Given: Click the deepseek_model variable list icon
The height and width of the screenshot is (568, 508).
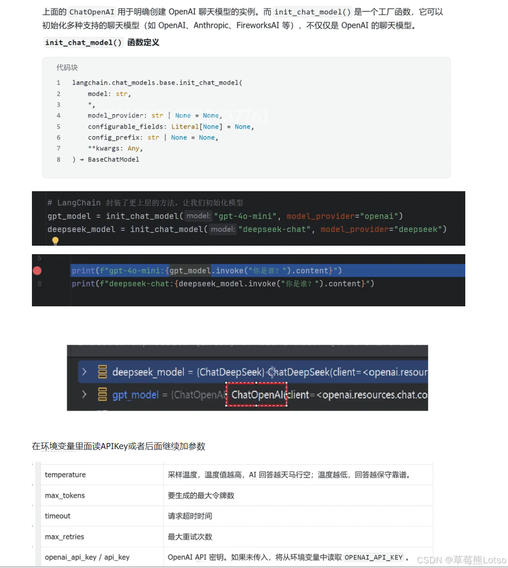Looking at the screenshot, I should [x=102, y=372].
